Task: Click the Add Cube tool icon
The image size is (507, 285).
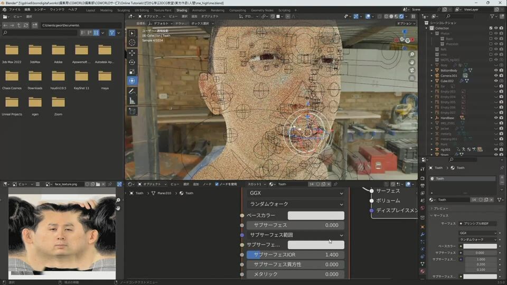Action: click(x=132, y=111)
